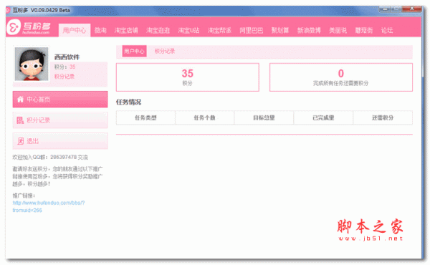This screenshot has height=265, width=430.
Task: Open 积分记录 from the sidebar menu
Action: (60, 120)
